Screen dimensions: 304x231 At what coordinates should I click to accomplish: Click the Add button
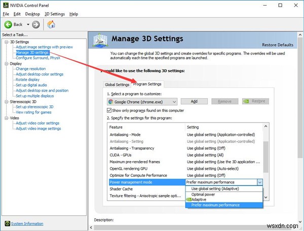pos(194,101)
